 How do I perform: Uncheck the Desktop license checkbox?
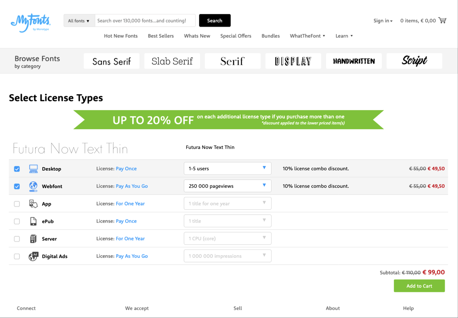(17, 169)
